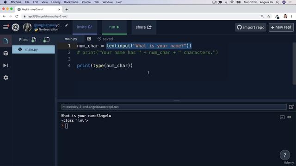The height and width of the screenshot is (166, 296).
Task: Open the Files panel icon in sidebar
Action: tap(6, 41)
